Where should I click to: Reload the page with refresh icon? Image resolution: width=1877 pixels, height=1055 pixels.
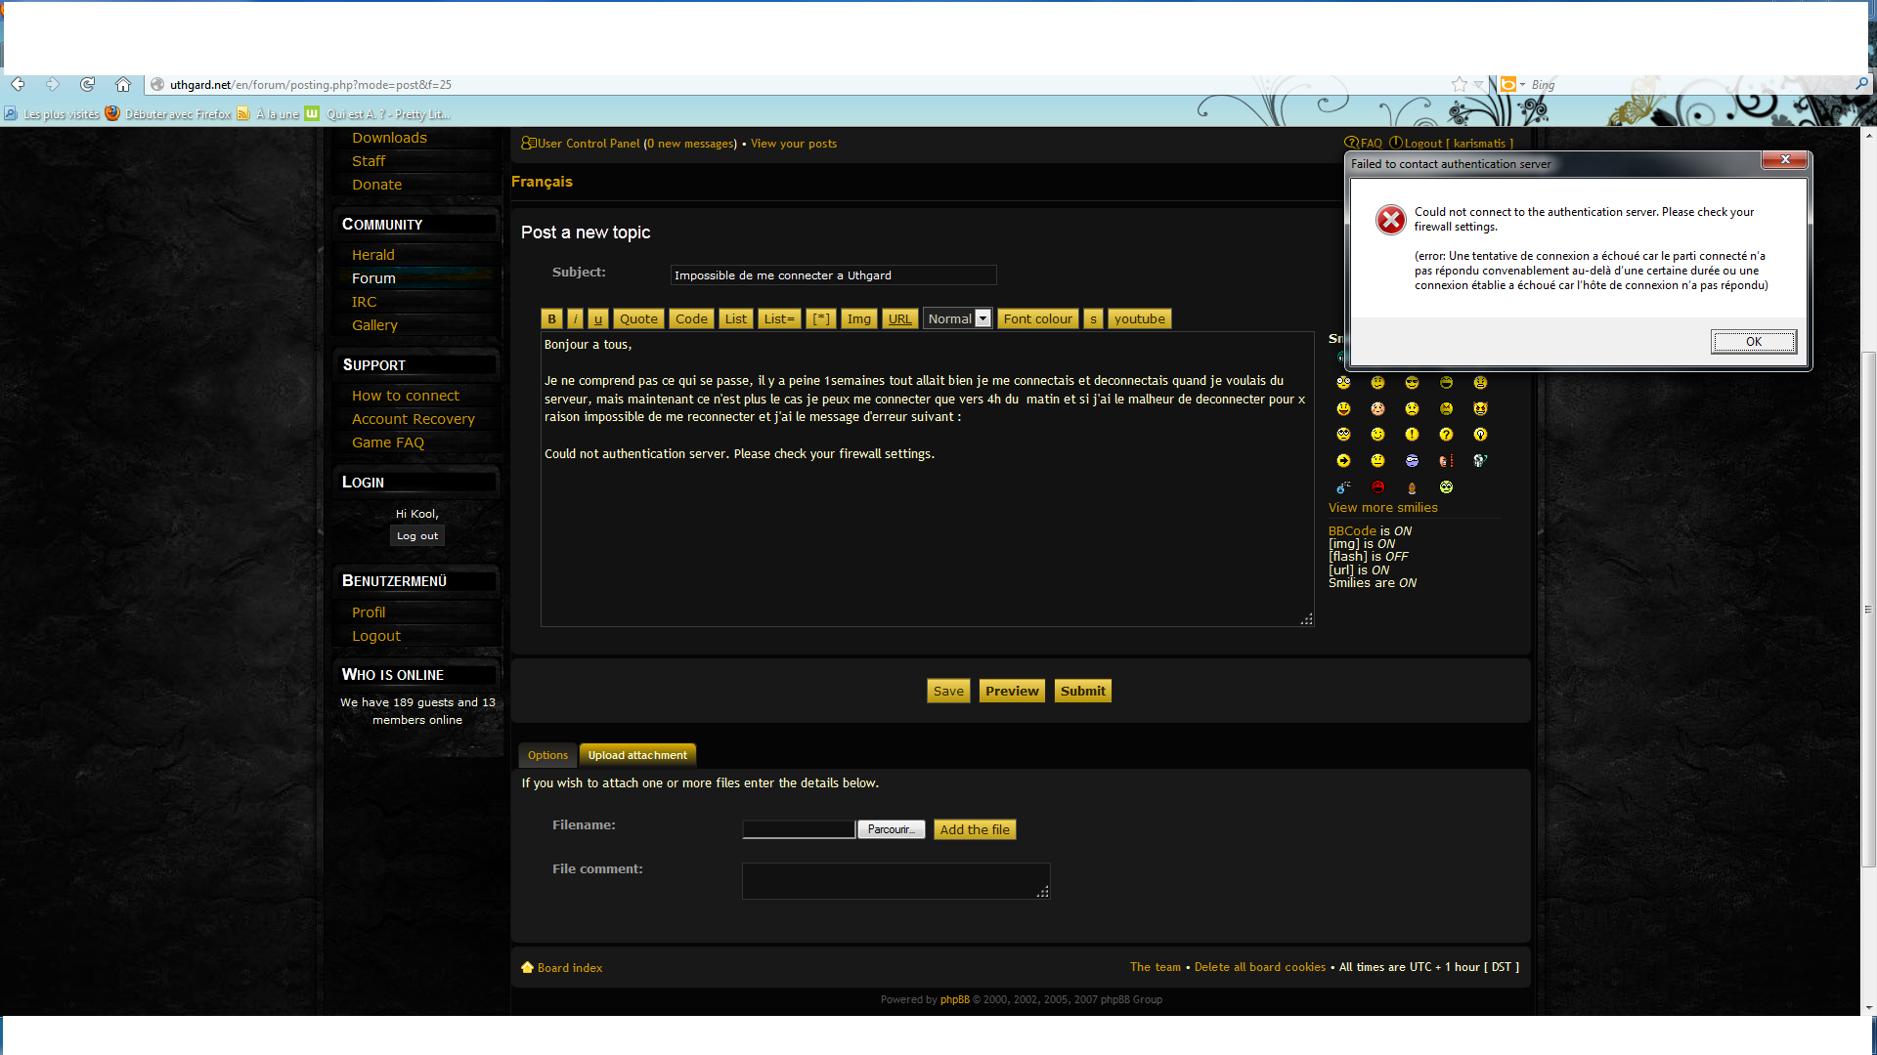[x=88, y=85]
